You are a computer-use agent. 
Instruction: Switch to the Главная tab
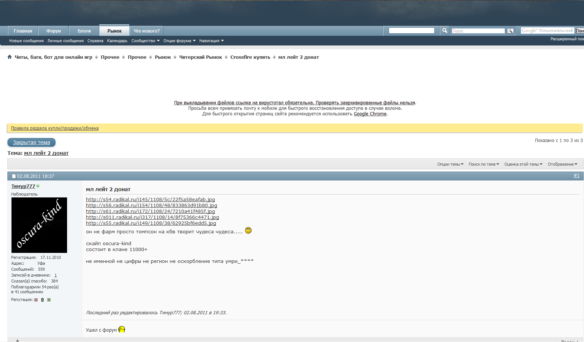[23, 31]
